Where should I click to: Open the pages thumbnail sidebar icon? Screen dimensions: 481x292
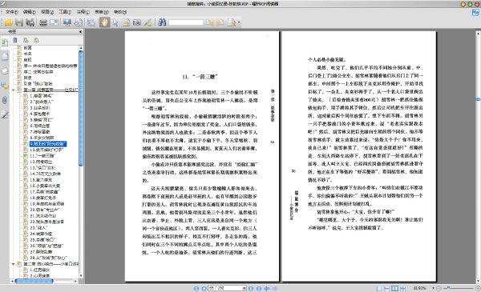[x=5, y=56]
